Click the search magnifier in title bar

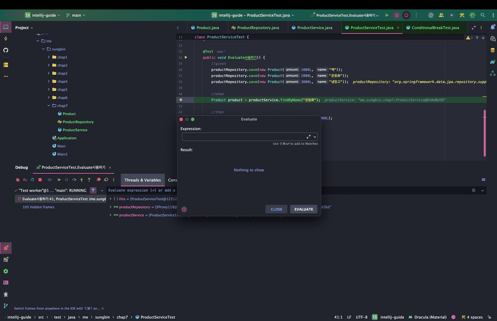point(482,15)
